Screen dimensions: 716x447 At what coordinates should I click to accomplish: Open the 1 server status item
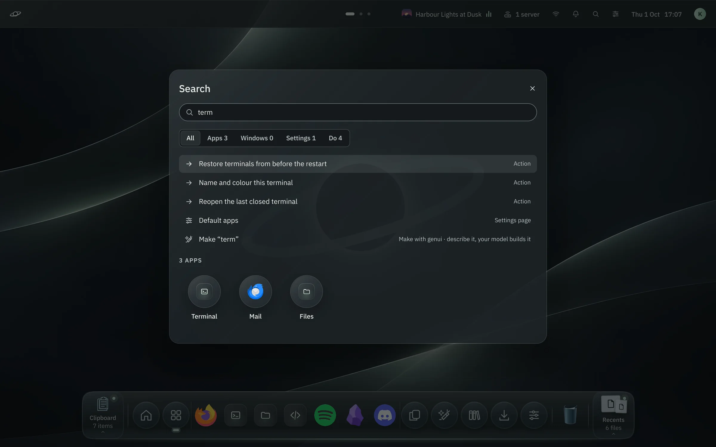pyautogui.click(x=521, y=14)
